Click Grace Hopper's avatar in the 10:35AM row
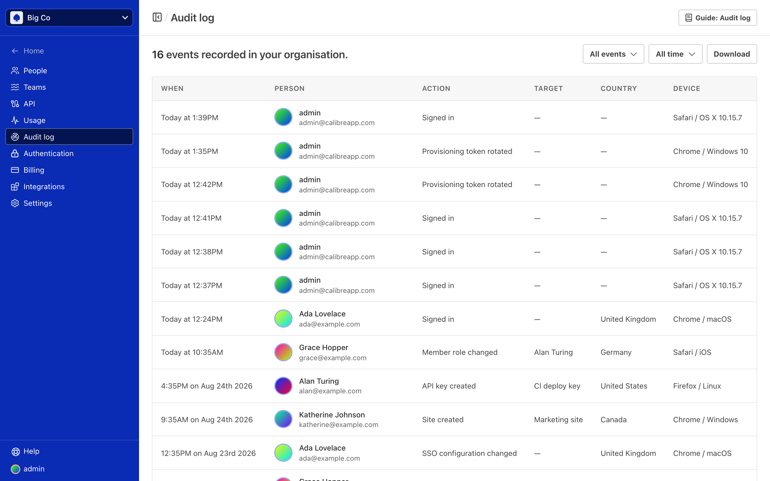Viewport: 770px width, 481px height. pyautogui.click(x=283, y=352)
